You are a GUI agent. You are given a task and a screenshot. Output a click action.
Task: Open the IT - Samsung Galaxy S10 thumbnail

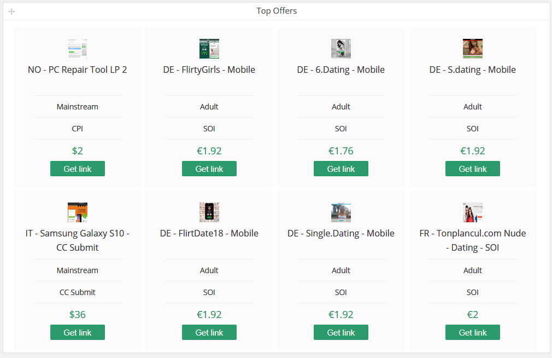[x=78, y=212]
